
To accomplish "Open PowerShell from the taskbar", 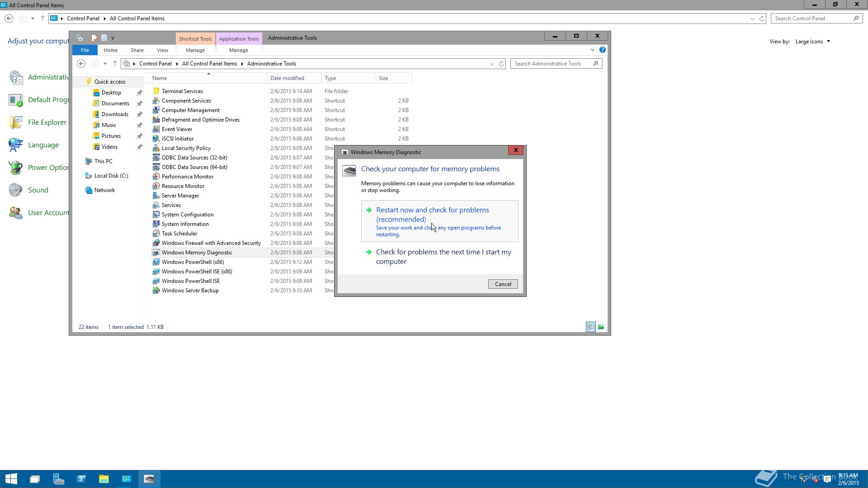I will (x=81, y=479).
